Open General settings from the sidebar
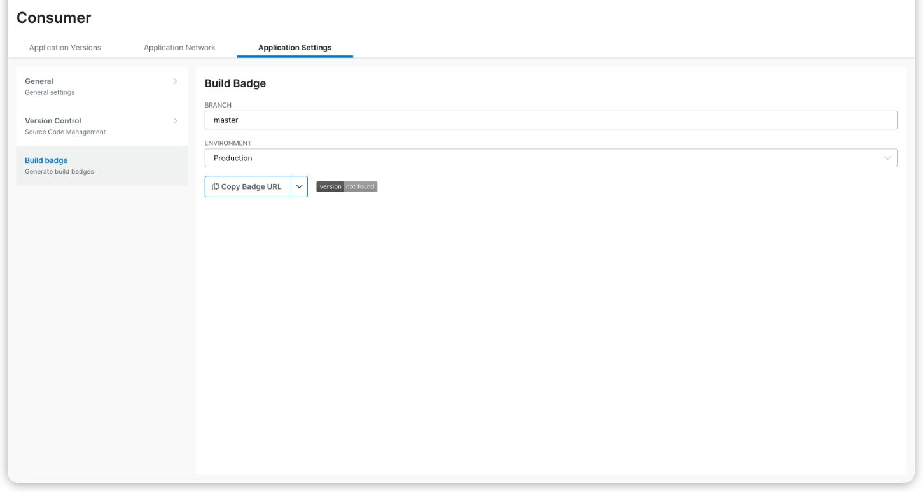The height and width of the screenshot is (492, 923). click(x=38, y=81)
